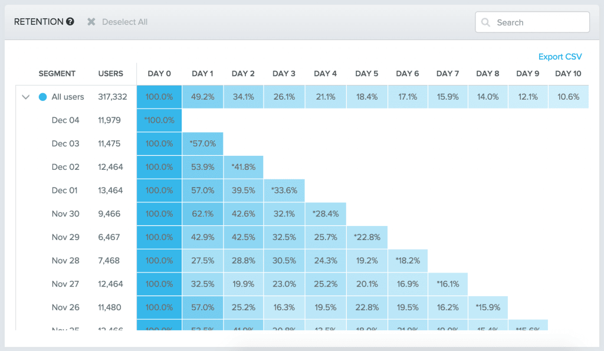The width and height of the screenshot is (604, 351).
Task: Click the Dec 04 cohort row label
Action: point(65,120)
